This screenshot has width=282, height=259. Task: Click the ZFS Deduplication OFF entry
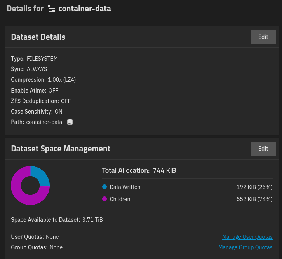click(41, 101)
